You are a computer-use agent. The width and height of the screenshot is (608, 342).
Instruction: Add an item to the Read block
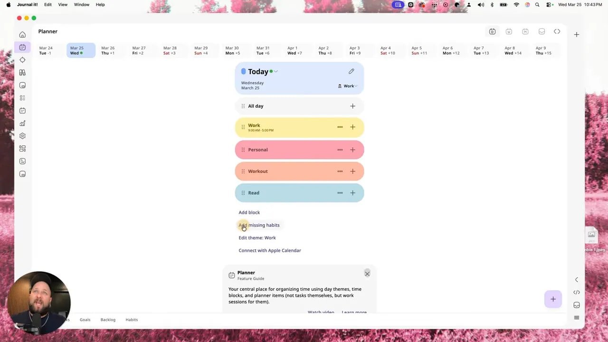[x=352, y=192]
